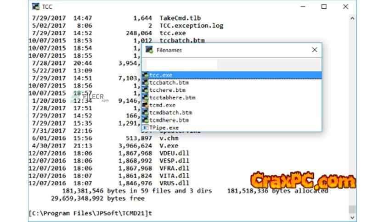Viewport: 384px width, 222px height.
Task: Click the TCC window title icon
Action: click(x=36, y=6)
